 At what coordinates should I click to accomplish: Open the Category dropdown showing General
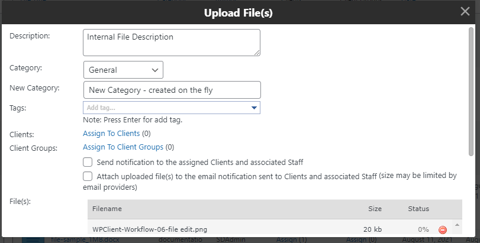tap(123, 70)
